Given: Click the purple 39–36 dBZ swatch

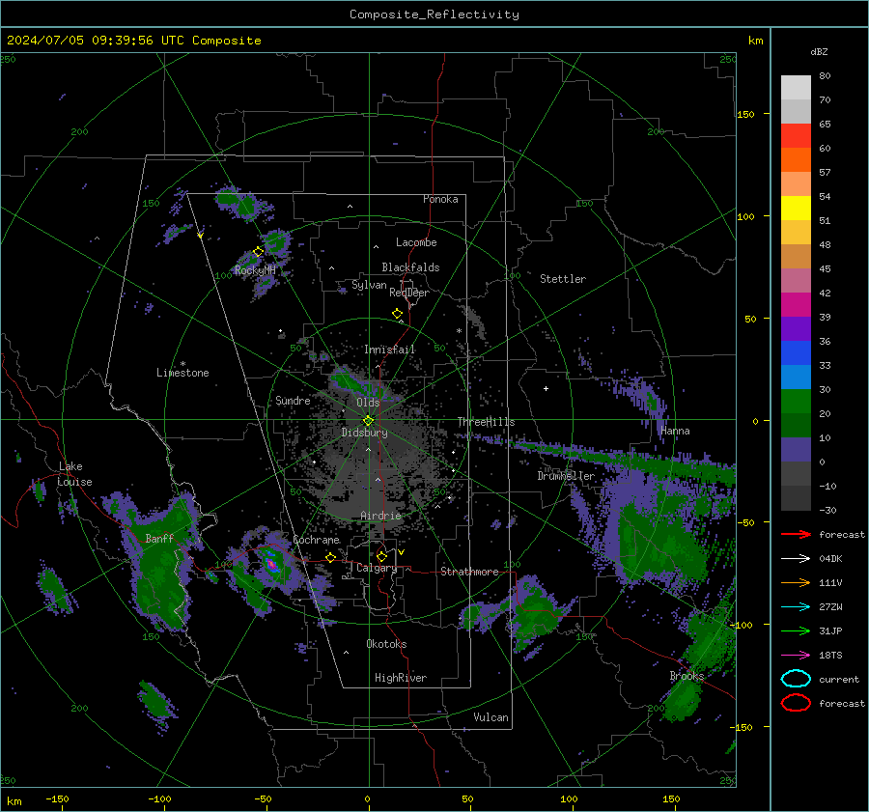Looking at the screenshot, I should click(796, 329).
